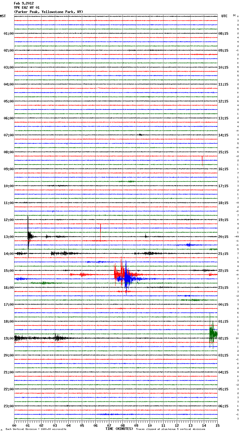This screenshot has width=240, height=433.
Task: Click the date heading 'Feb 9,2012'
Action: tap(24, 3)
